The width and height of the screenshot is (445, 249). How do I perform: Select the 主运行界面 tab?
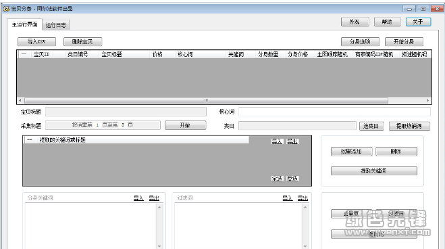[x=25, y=24]
